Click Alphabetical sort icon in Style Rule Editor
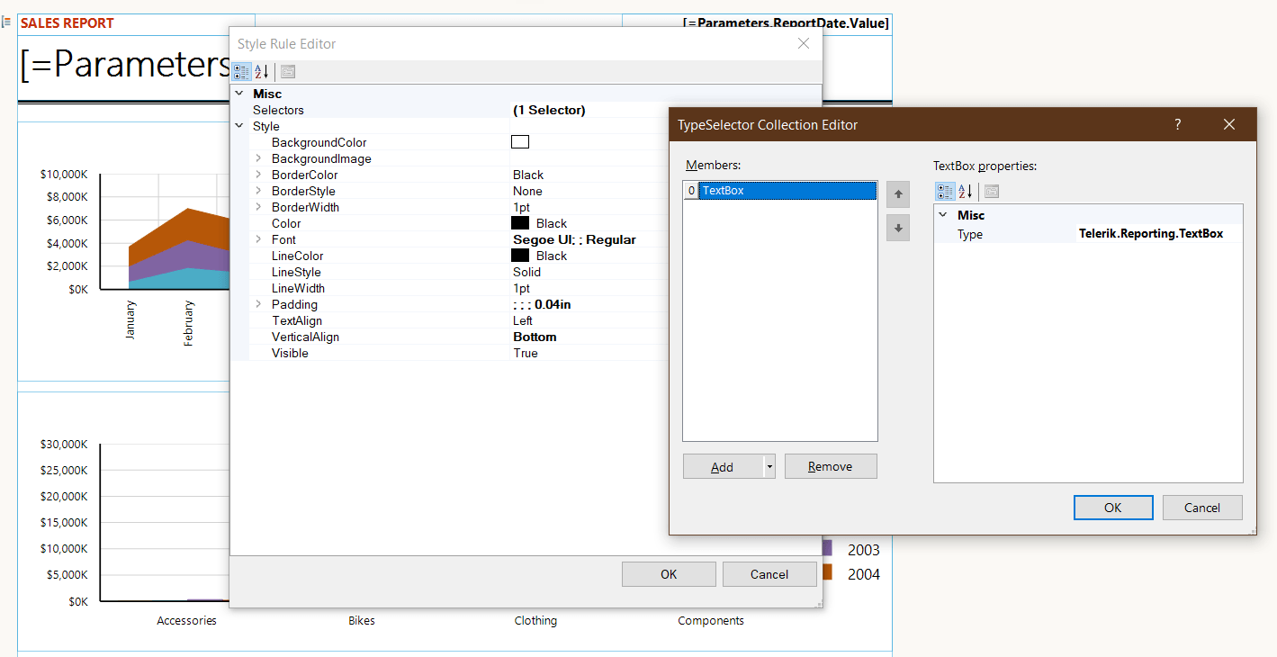This screenshot has width=1277, height=657. pyautogui.click(x=262, y=72)
